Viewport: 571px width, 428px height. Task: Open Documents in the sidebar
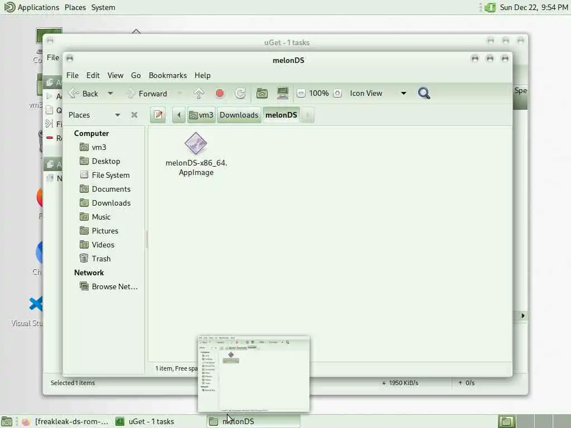tap(105, 189)
